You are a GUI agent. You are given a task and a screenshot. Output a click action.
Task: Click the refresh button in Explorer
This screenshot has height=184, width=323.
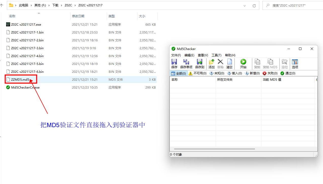pyautogui.click(x=254, y=5)
